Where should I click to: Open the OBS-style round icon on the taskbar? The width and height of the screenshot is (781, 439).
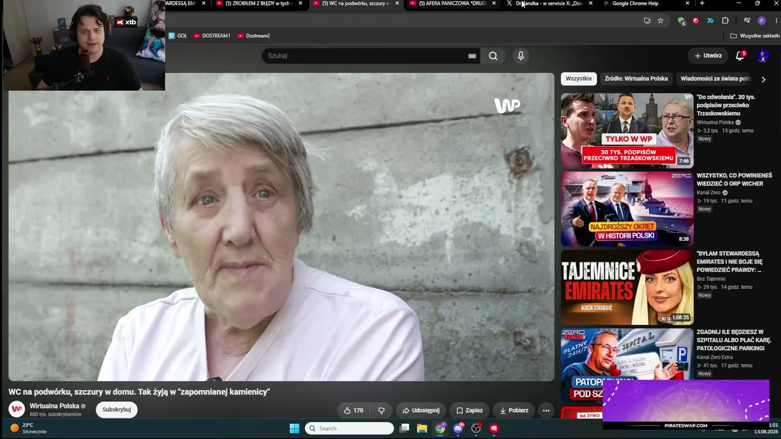coord(476,429)
